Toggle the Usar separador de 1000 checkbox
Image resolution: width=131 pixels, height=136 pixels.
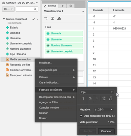pos(81,116)
